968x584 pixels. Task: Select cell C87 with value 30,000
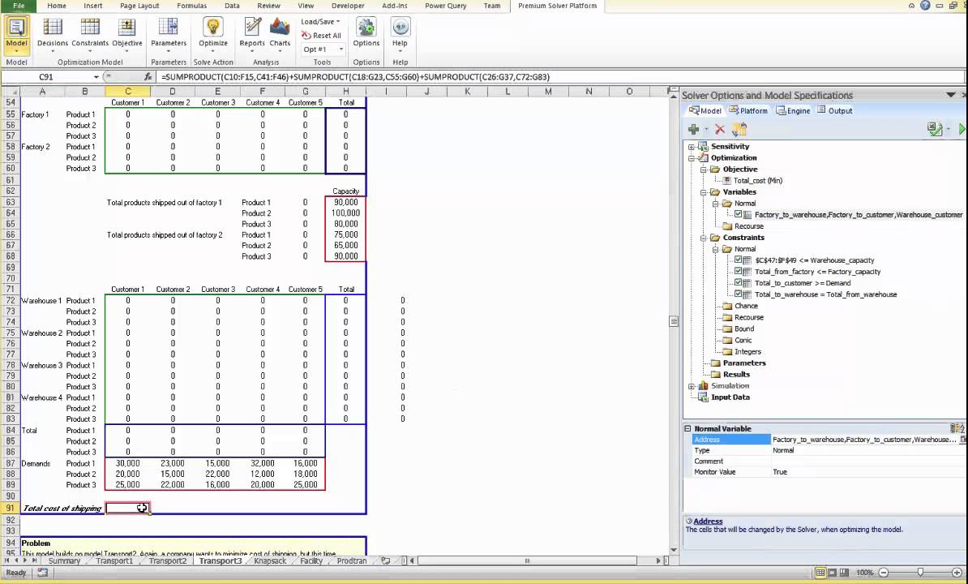click(128, 463)
